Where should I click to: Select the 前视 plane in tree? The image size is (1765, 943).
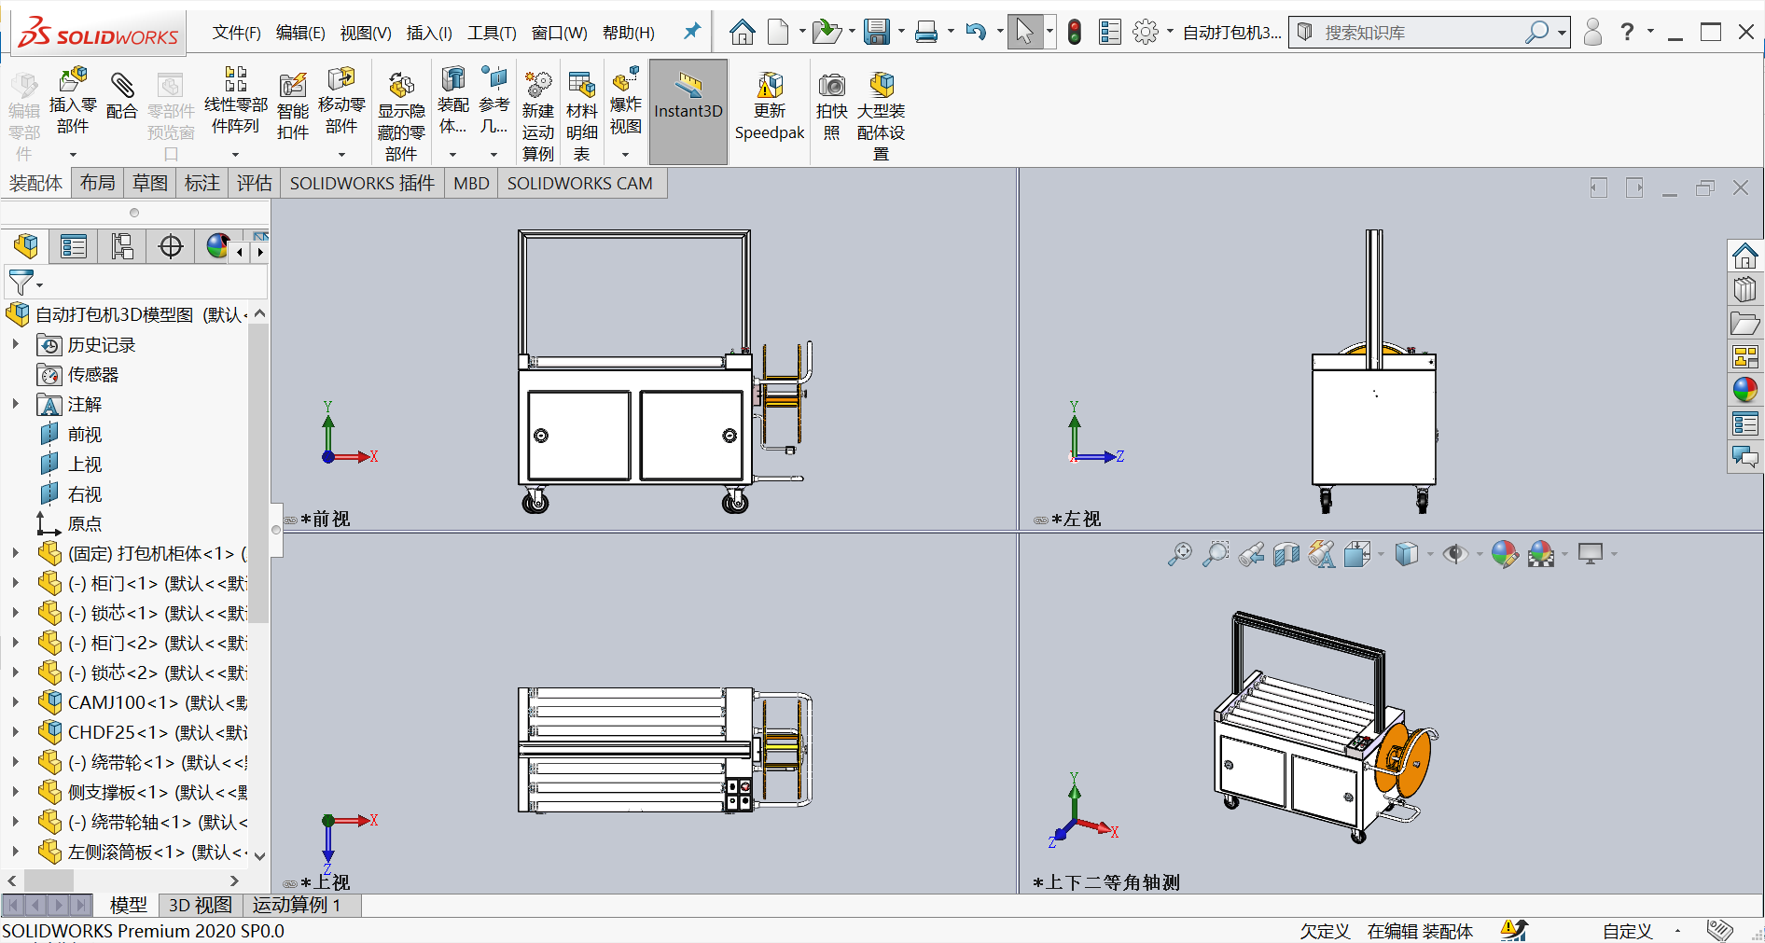(x=84, y=434)
